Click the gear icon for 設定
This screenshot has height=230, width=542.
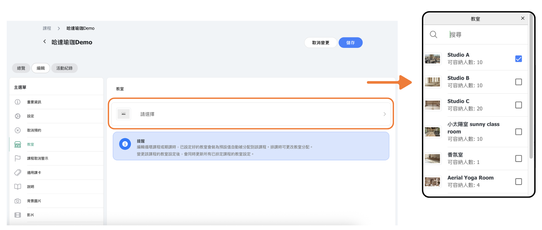click(18, 116)
